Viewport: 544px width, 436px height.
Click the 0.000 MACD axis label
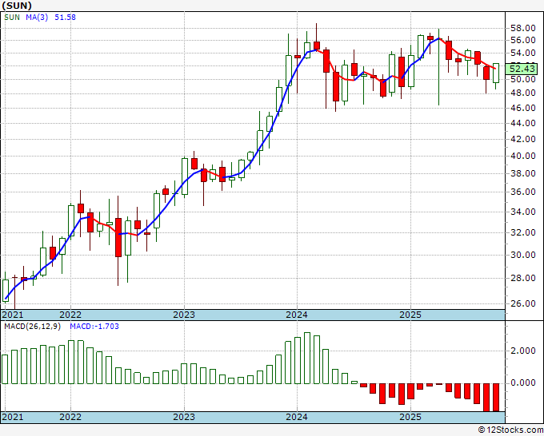coord(523,383)
